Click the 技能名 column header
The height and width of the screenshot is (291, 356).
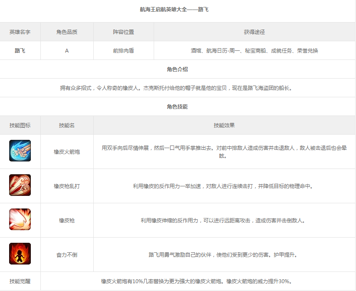67,126
